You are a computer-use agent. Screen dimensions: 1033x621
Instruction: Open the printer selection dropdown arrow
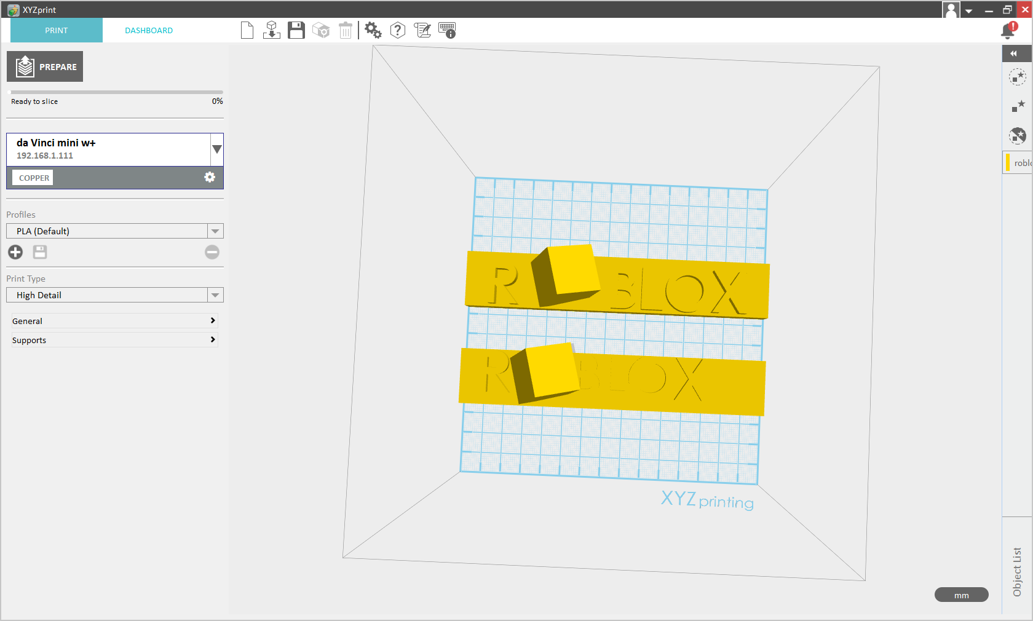click(x=216, y=149)
